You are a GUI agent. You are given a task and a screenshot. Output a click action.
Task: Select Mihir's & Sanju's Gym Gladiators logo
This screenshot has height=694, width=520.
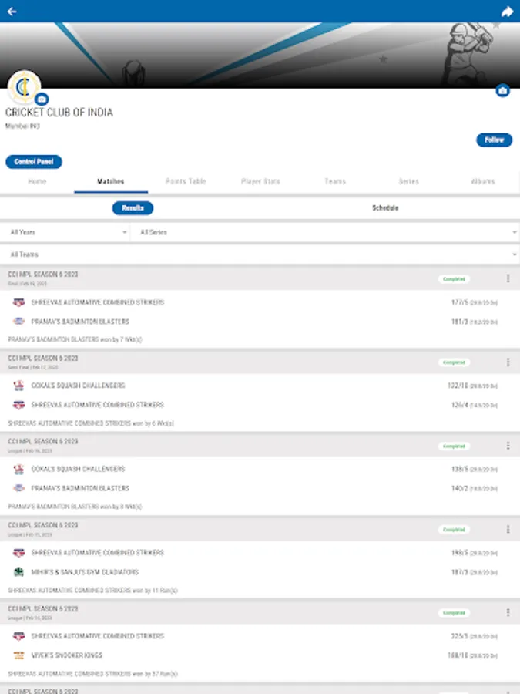click(18, 572)
